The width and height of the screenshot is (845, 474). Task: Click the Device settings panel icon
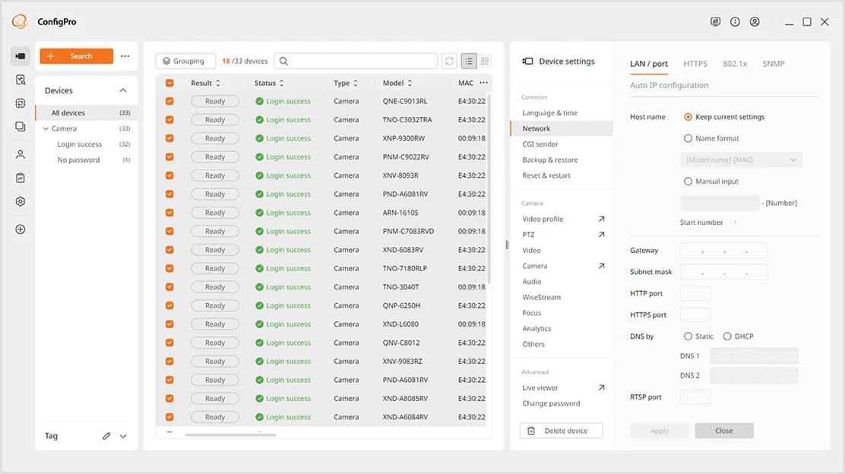[x=527, y=62]
